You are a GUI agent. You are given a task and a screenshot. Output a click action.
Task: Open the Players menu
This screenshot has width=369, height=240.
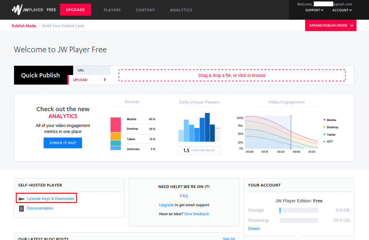(112, 10)
